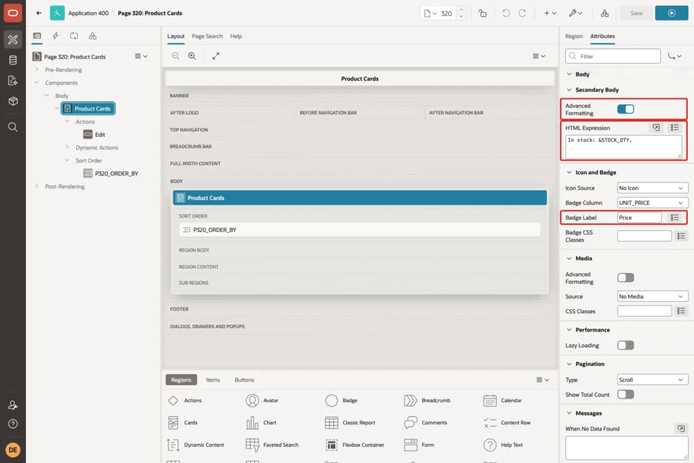Screen dimensions: 694x463
Task: Select the Buttons gallery tab
Action: click(x=244, y=380)
